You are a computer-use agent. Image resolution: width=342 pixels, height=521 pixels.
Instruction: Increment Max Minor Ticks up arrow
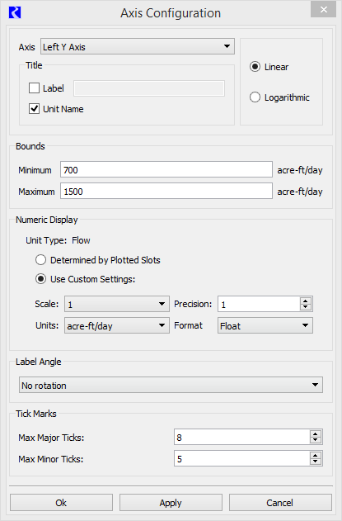(x=316, y=455)
